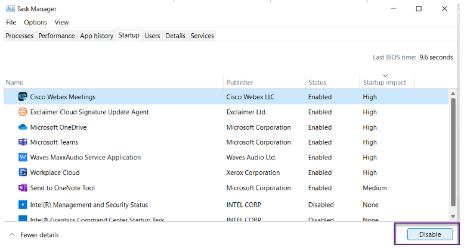Click the Cisco Webex Meetings app icon
464x248 pixels.
(x=23, y=97)
